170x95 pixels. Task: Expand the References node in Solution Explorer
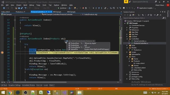click(x=127, y=30)
